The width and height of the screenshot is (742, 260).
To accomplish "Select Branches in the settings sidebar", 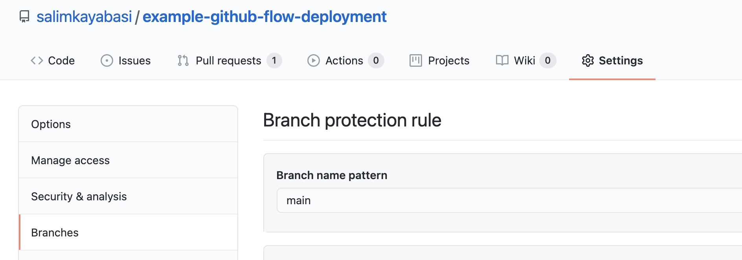I will [128, 233].
